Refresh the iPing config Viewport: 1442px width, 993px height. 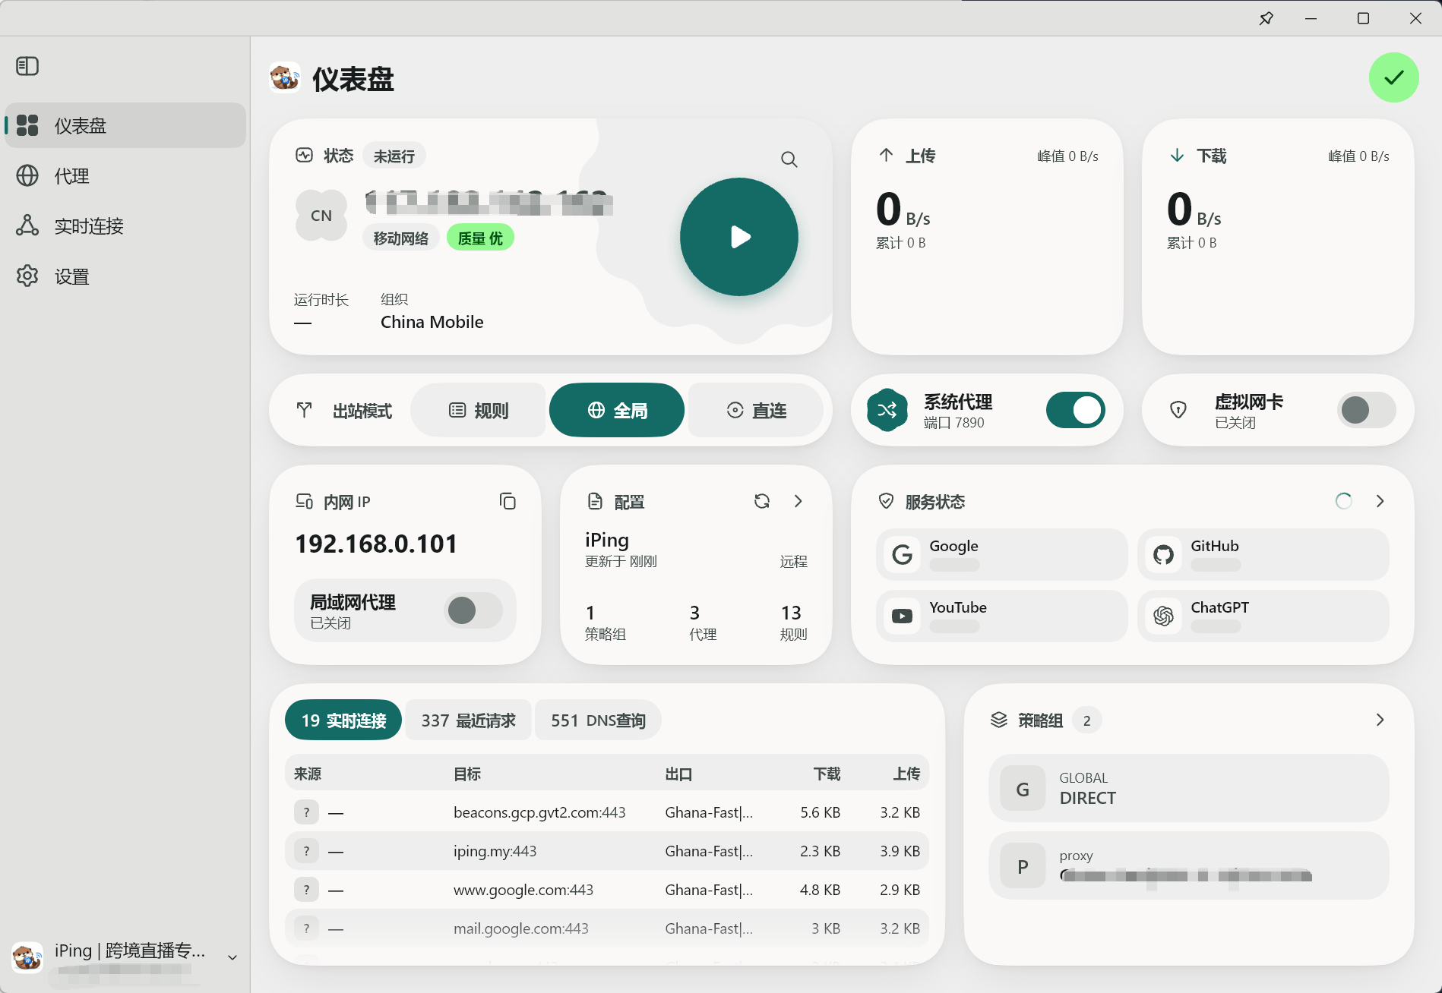coord(762,501)
